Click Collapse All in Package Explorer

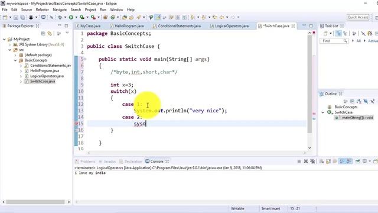43,33
